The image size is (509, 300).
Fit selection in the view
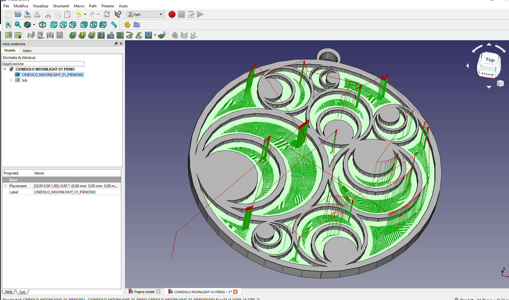click(x=18, y=25)
